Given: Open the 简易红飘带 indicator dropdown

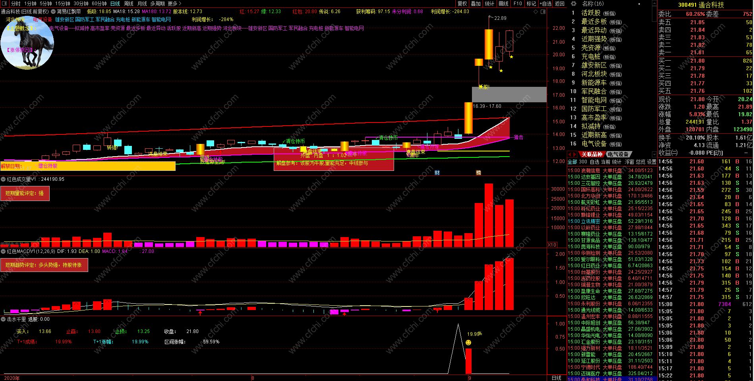Looking at the screenshot, I should [x=53, y=12].
